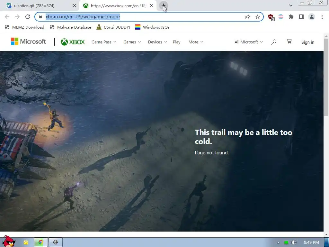Screen dimensions: 329x247
Task: View site information lock icon
Action: [x=40, y=17]
